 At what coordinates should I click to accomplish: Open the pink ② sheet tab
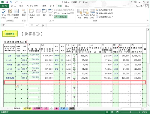pyautogui.click(x=46, y=108)
